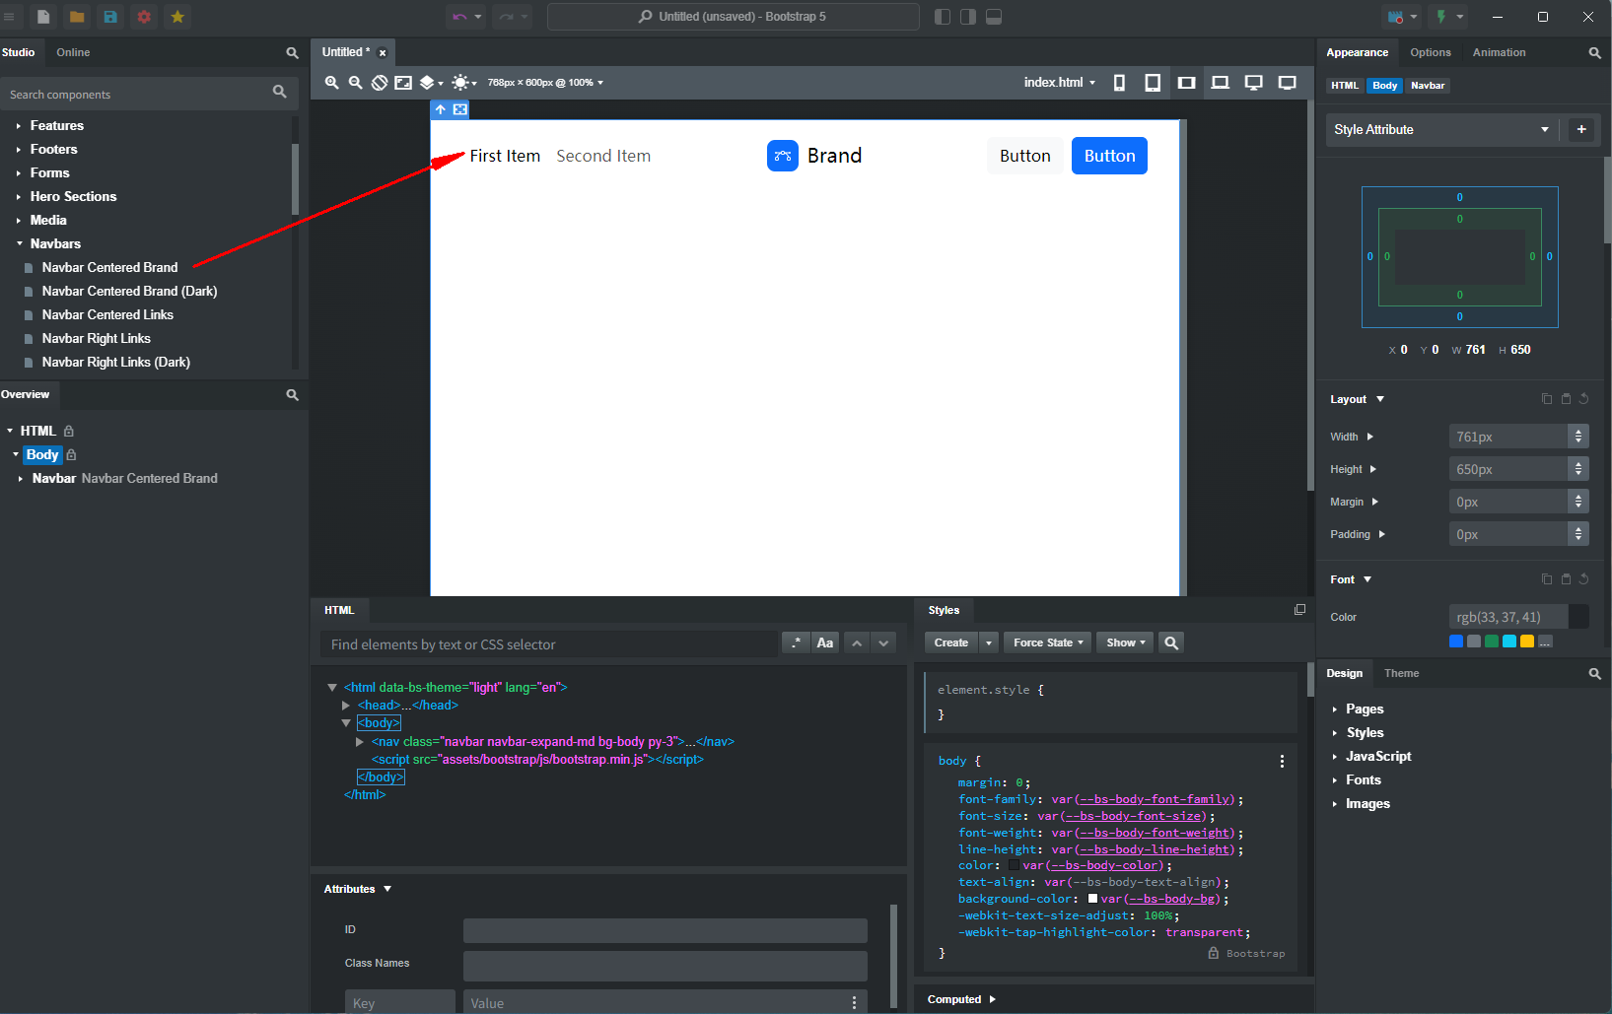Expand the Features component group
This screenshot has width=1612, height=1014.
click(x=19, y=126)
